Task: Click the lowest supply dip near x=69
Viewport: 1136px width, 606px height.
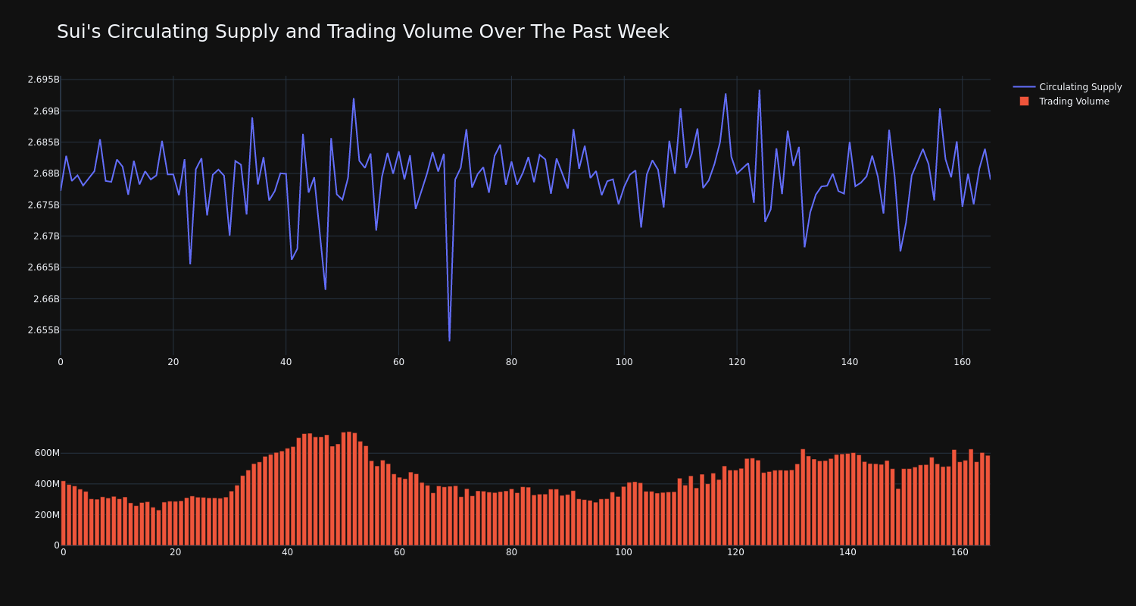Action: click(449, 340)
